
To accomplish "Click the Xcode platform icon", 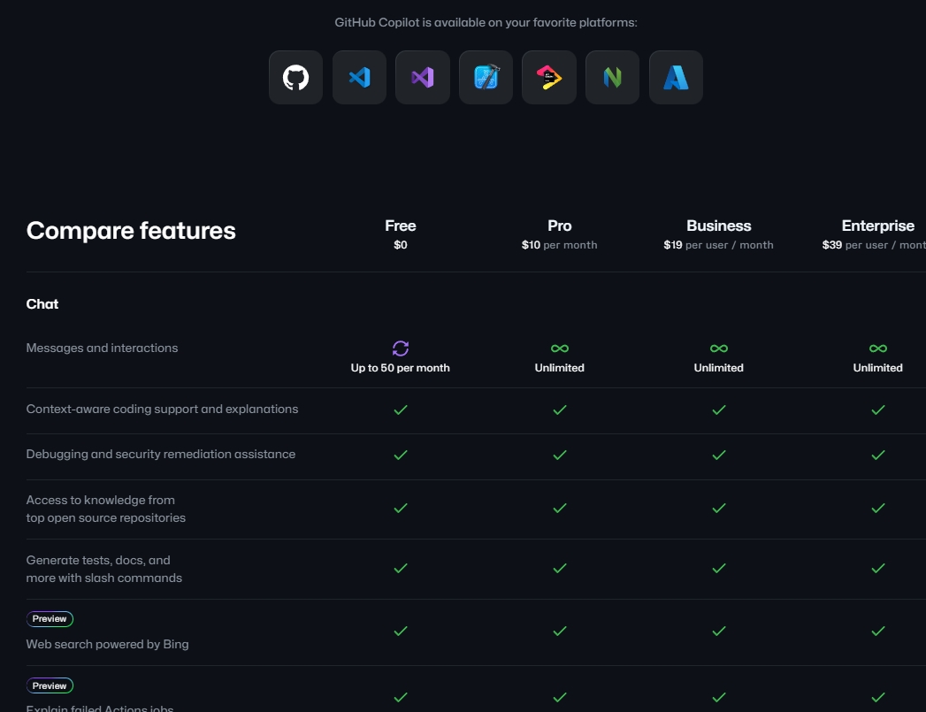I will [485, 77].
